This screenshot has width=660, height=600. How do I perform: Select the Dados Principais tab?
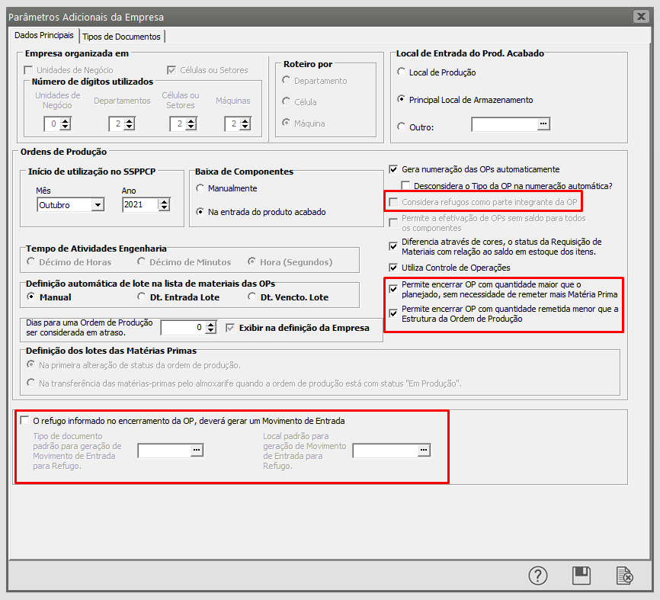pos(44,36)
